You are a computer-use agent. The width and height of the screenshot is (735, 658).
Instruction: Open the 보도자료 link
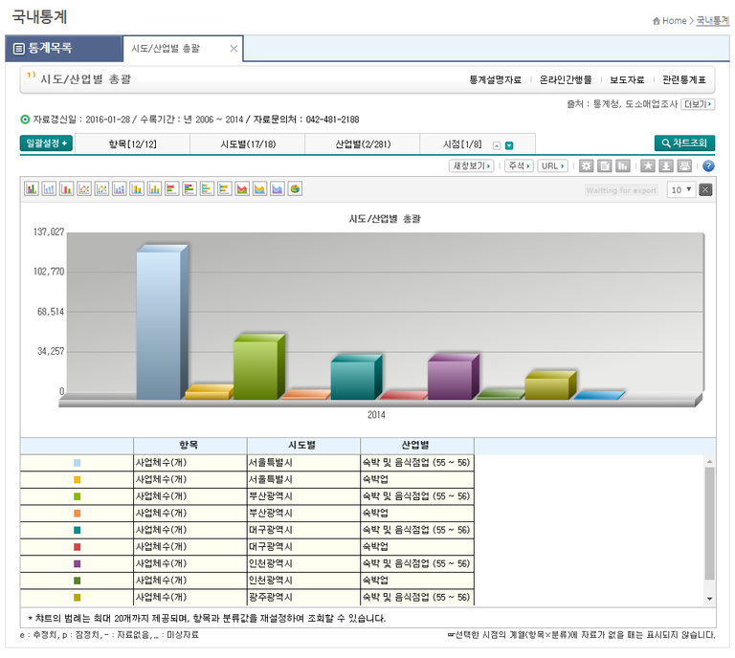click(627, 79)
